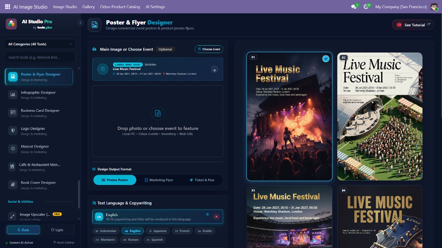Open the user avatar menu

(x=434, y=6)
